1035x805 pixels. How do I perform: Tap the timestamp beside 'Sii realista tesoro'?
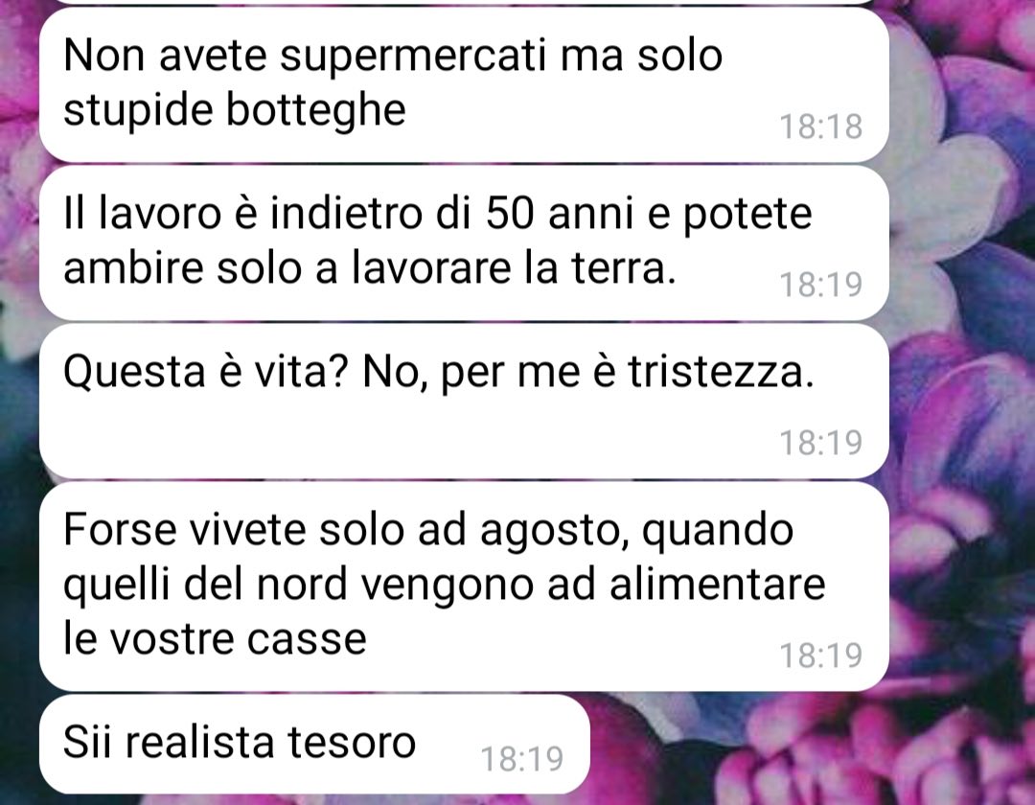[521, 759]
